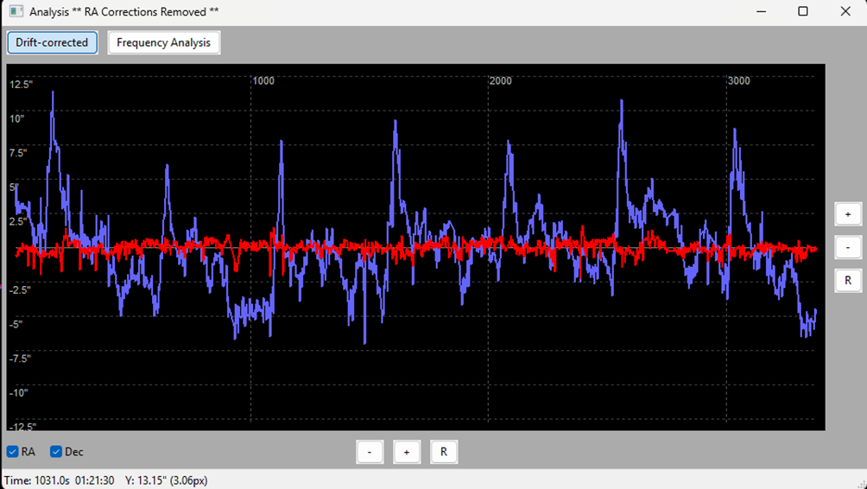Screen dimensions: 867x489
Task: Click the window resize grip in status bar
Action: tap(861, 483)
